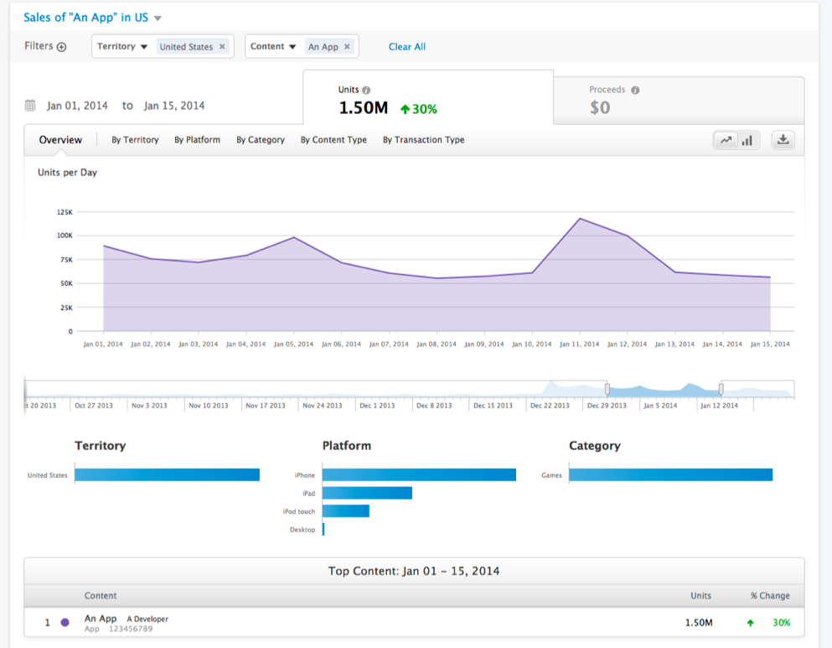Click the Clear All link

coord(407,47)
